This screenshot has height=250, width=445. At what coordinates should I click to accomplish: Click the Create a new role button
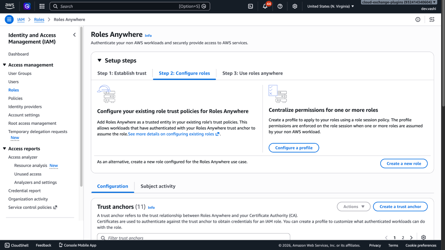point(404,163)
